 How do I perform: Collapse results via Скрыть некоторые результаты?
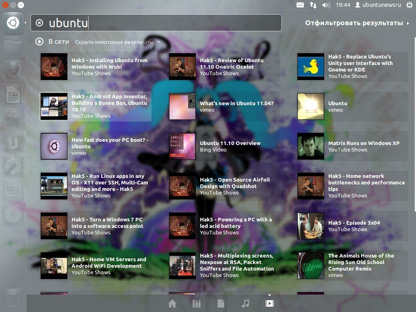[x=117, y=42]
